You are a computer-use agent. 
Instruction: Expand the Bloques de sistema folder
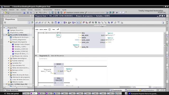11,56
